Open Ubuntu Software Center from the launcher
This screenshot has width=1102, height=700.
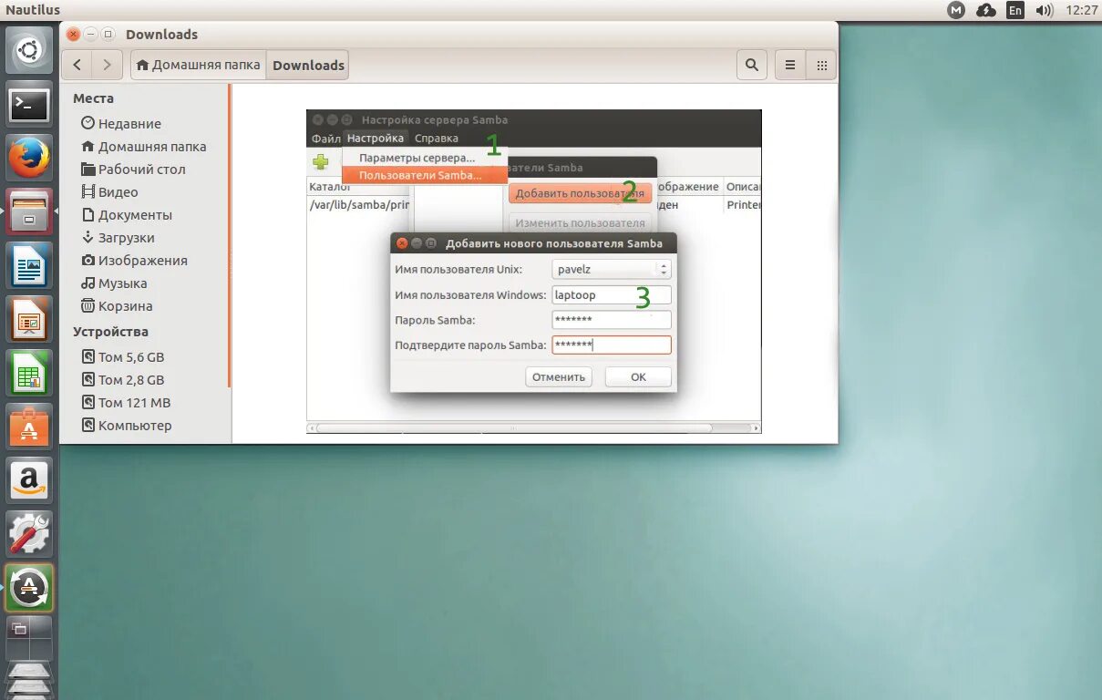30,427
